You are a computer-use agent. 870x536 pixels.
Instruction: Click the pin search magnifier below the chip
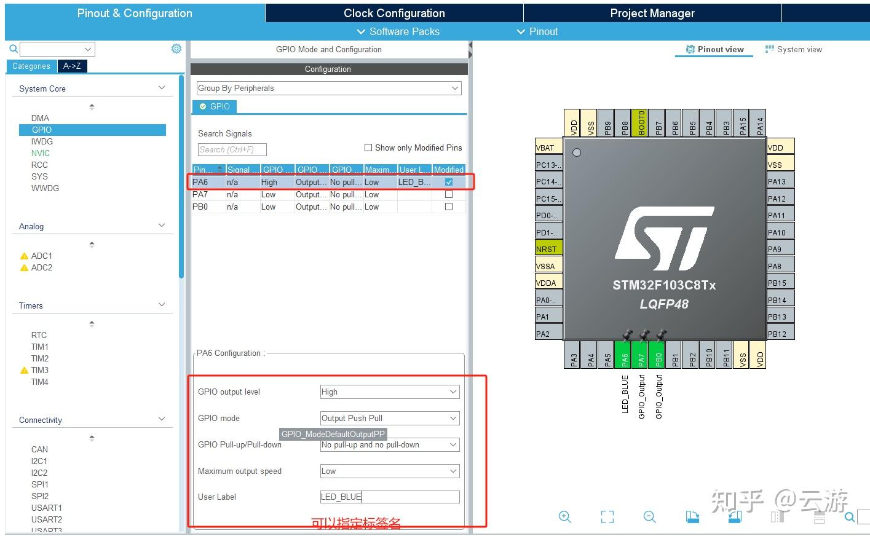click(849, 517)
